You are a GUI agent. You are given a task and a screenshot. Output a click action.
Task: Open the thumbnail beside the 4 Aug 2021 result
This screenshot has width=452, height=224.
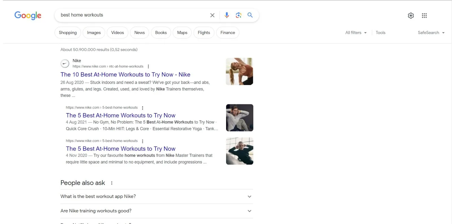point(240,118)
